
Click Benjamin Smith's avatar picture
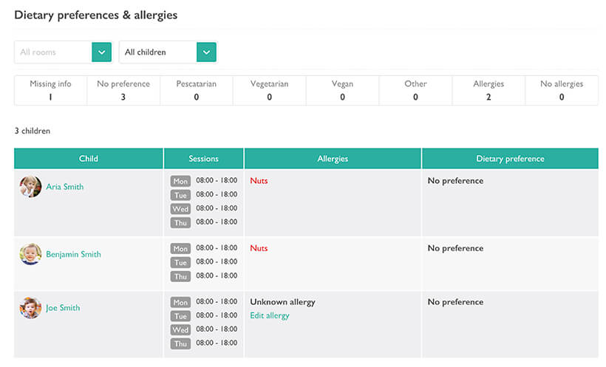coord(30,254)
